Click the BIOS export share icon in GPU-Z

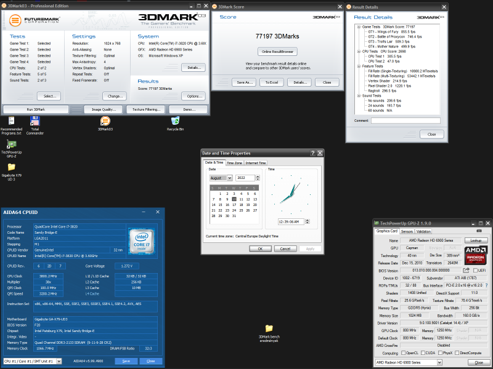pyautogui.click(x=466, y=270)
